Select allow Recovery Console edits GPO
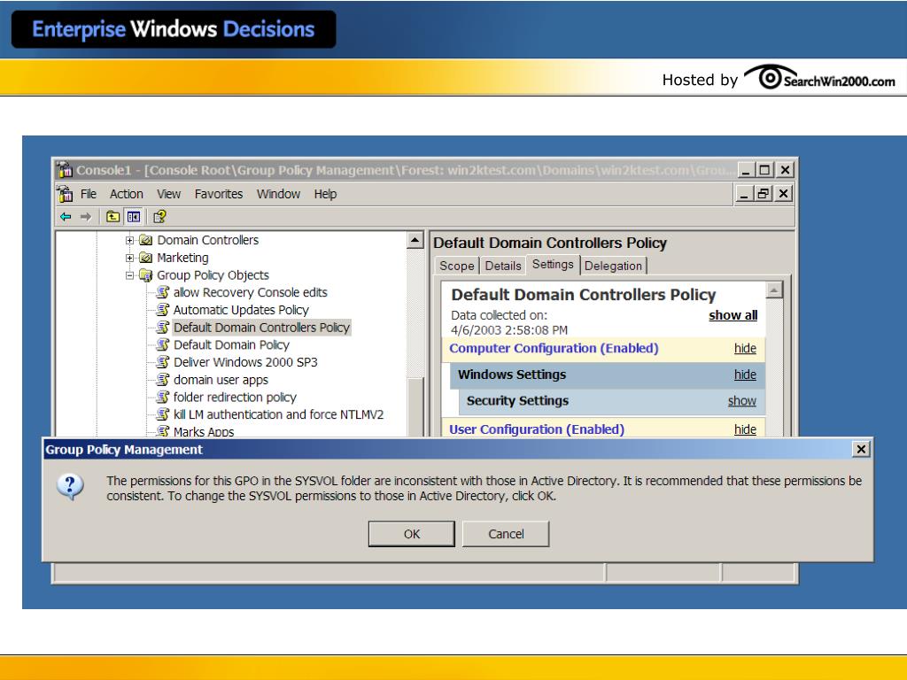 (251, 292)
